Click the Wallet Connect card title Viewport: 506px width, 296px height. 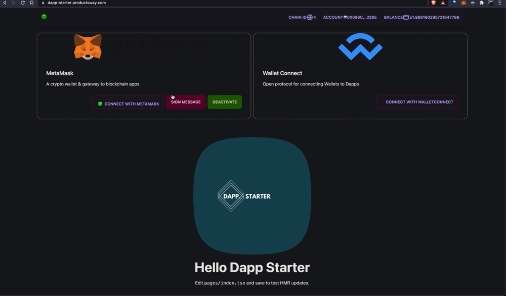tap(282, 73)
